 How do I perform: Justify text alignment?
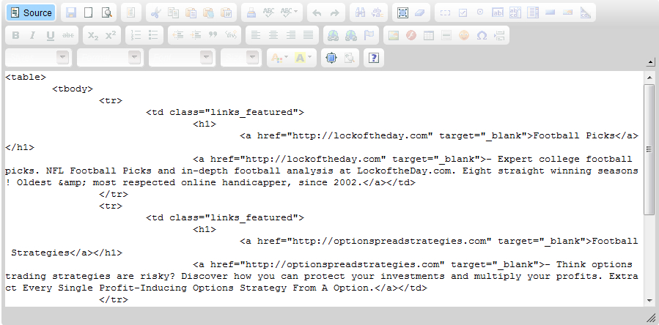pyautogui.click(x=309, y=36)
